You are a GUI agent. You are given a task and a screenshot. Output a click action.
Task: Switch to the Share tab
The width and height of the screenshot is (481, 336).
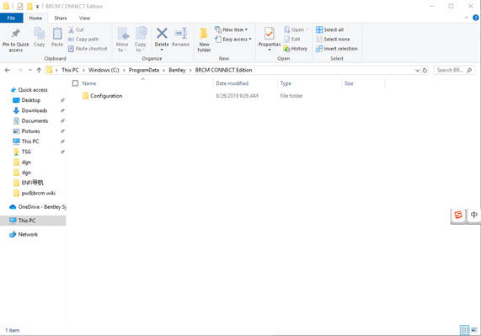click(61, 18)
